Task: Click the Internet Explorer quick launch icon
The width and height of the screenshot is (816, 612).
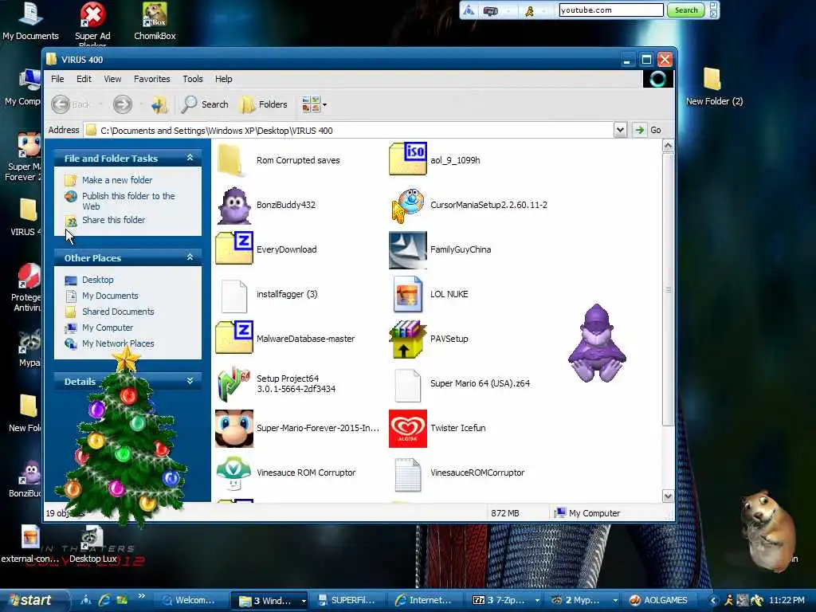Action: [104, 600]
